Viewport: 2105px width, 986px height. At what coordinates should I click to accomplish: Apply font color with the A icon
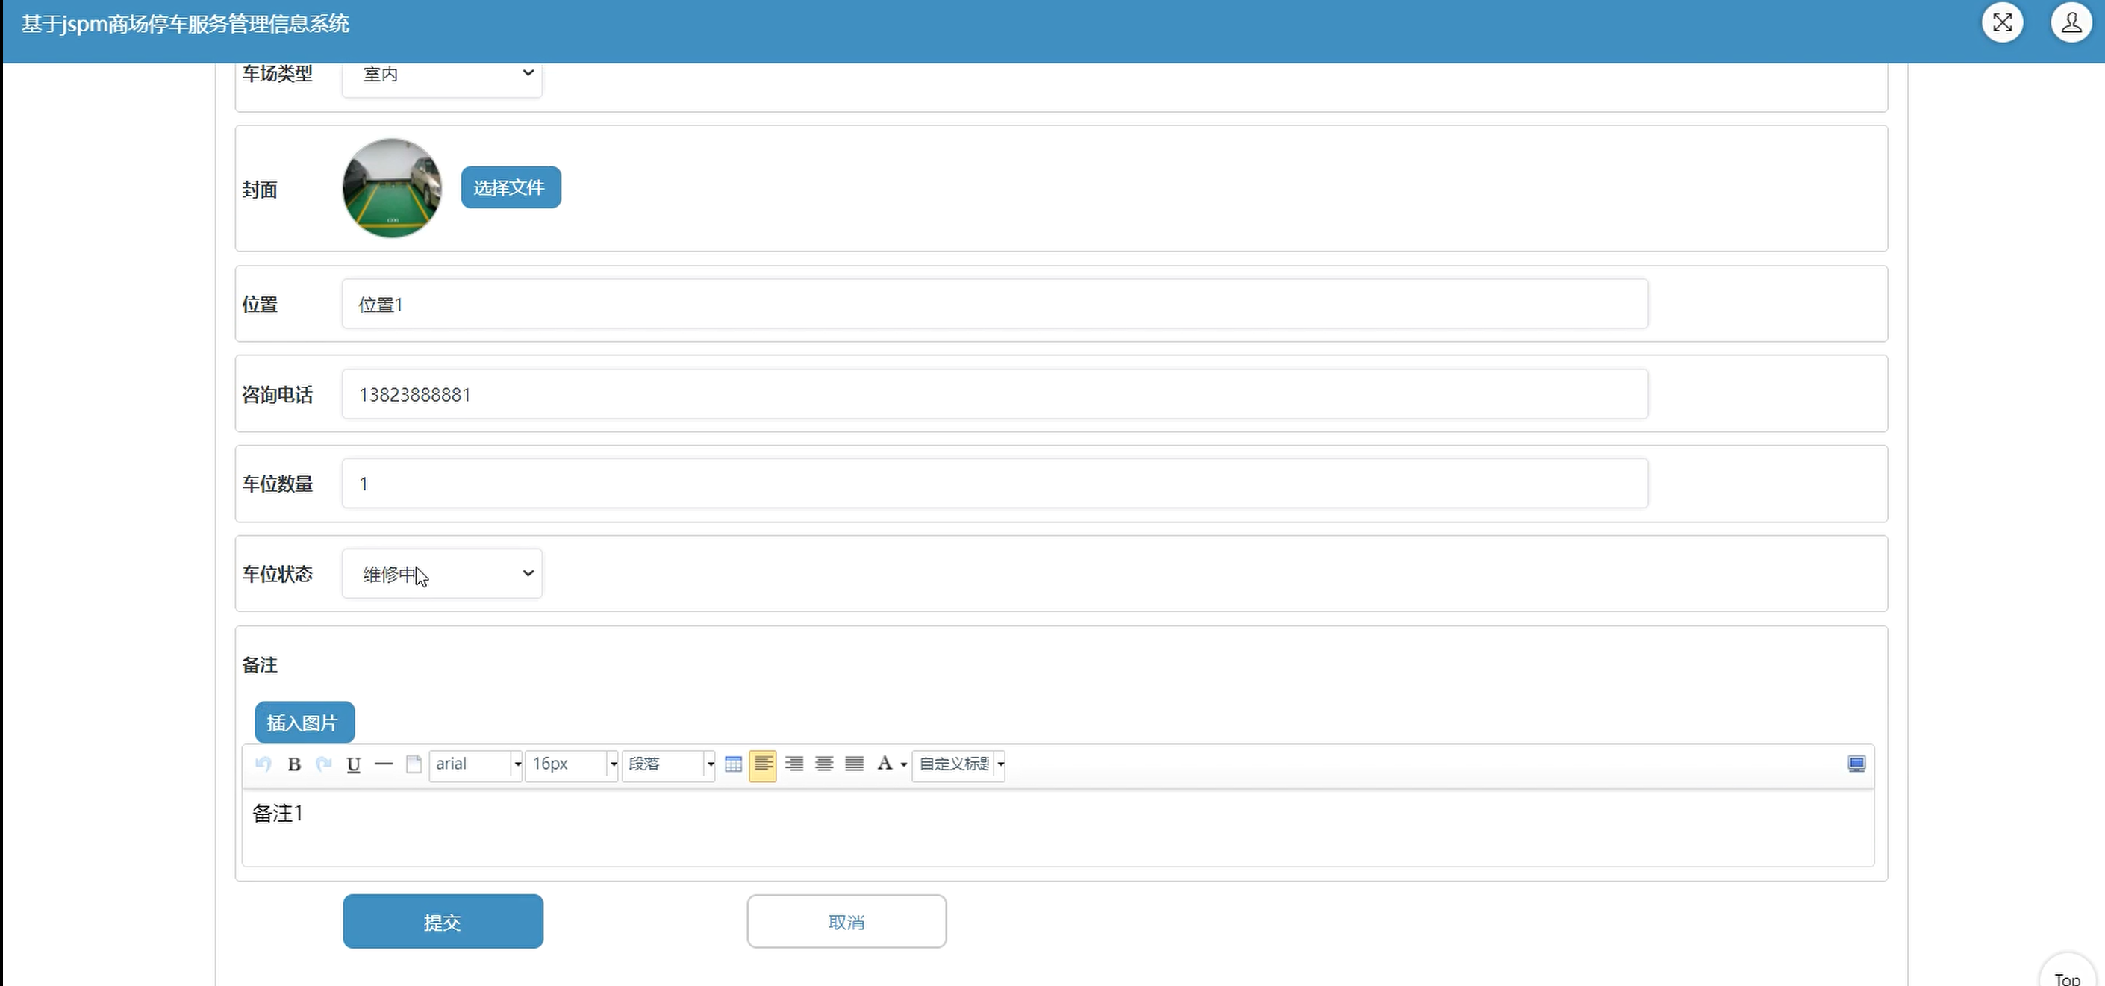coord(884,764)
